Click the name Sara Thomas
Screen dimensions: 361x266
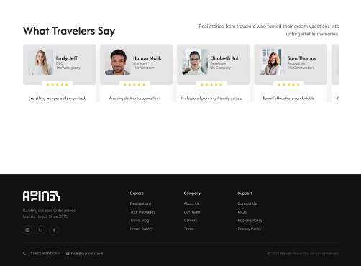(301, 58)
